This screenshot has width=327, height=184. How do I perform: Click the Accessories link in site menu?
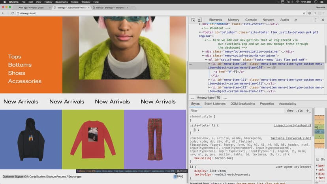point(24,81)
